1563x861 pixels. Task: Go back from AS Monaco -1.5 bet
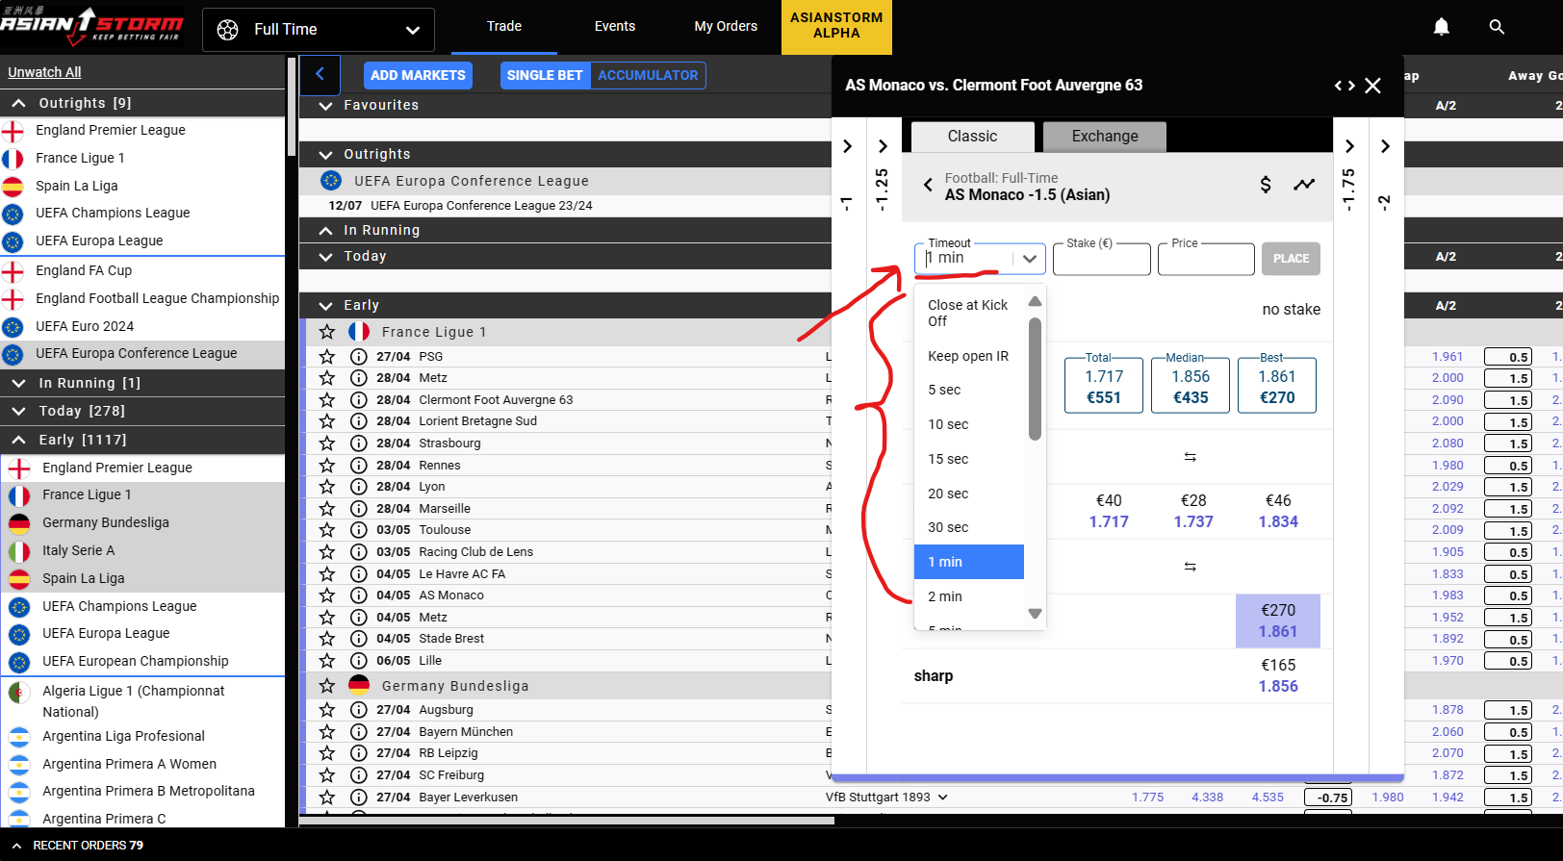(x=928, y=185)
